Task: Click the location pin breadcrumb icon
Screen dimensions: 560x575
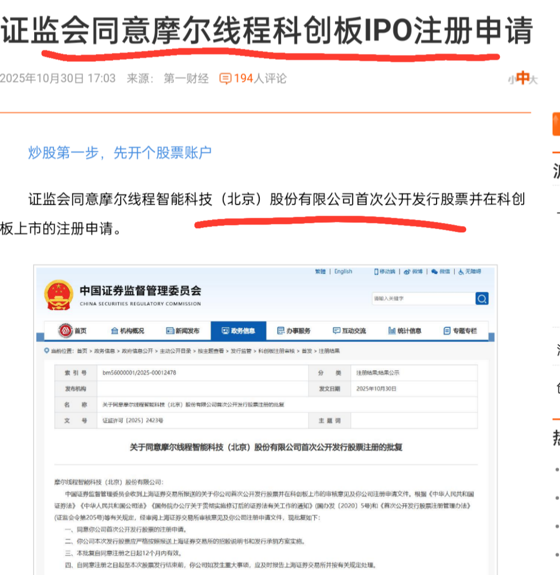Action: (x=47, y=350)
